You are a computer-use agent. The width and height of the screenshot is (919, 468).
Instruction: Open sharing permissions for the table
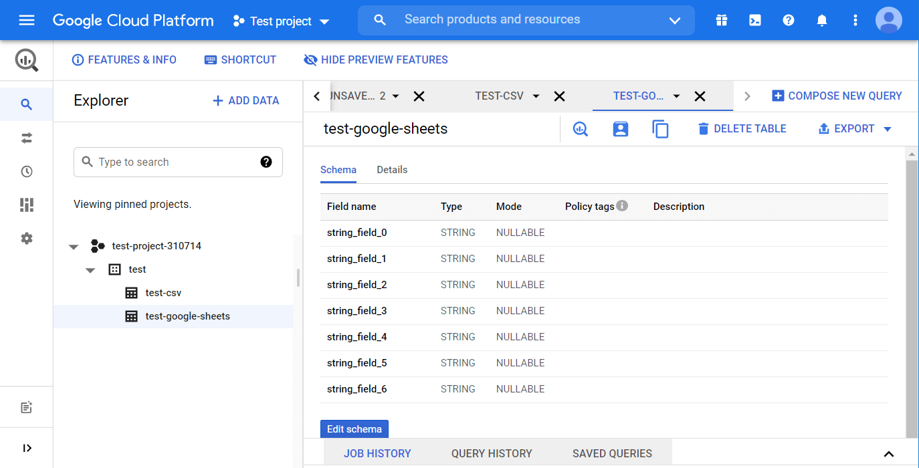[620, 128]
